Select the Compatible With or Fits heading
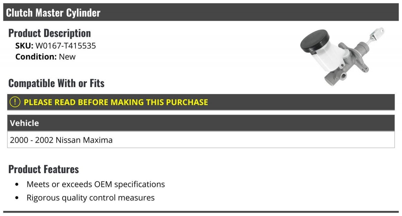This screenshot has height=216, width=402. [56, 83]
